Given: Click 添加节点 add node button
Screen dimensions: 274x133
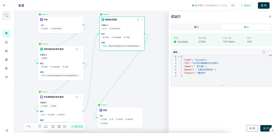Looking at the screenshot, I should coord(77,127).
